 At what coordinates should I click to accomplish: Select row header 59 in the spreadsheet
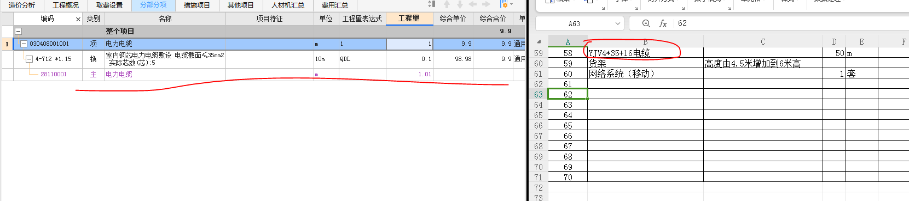coord(539,53)
